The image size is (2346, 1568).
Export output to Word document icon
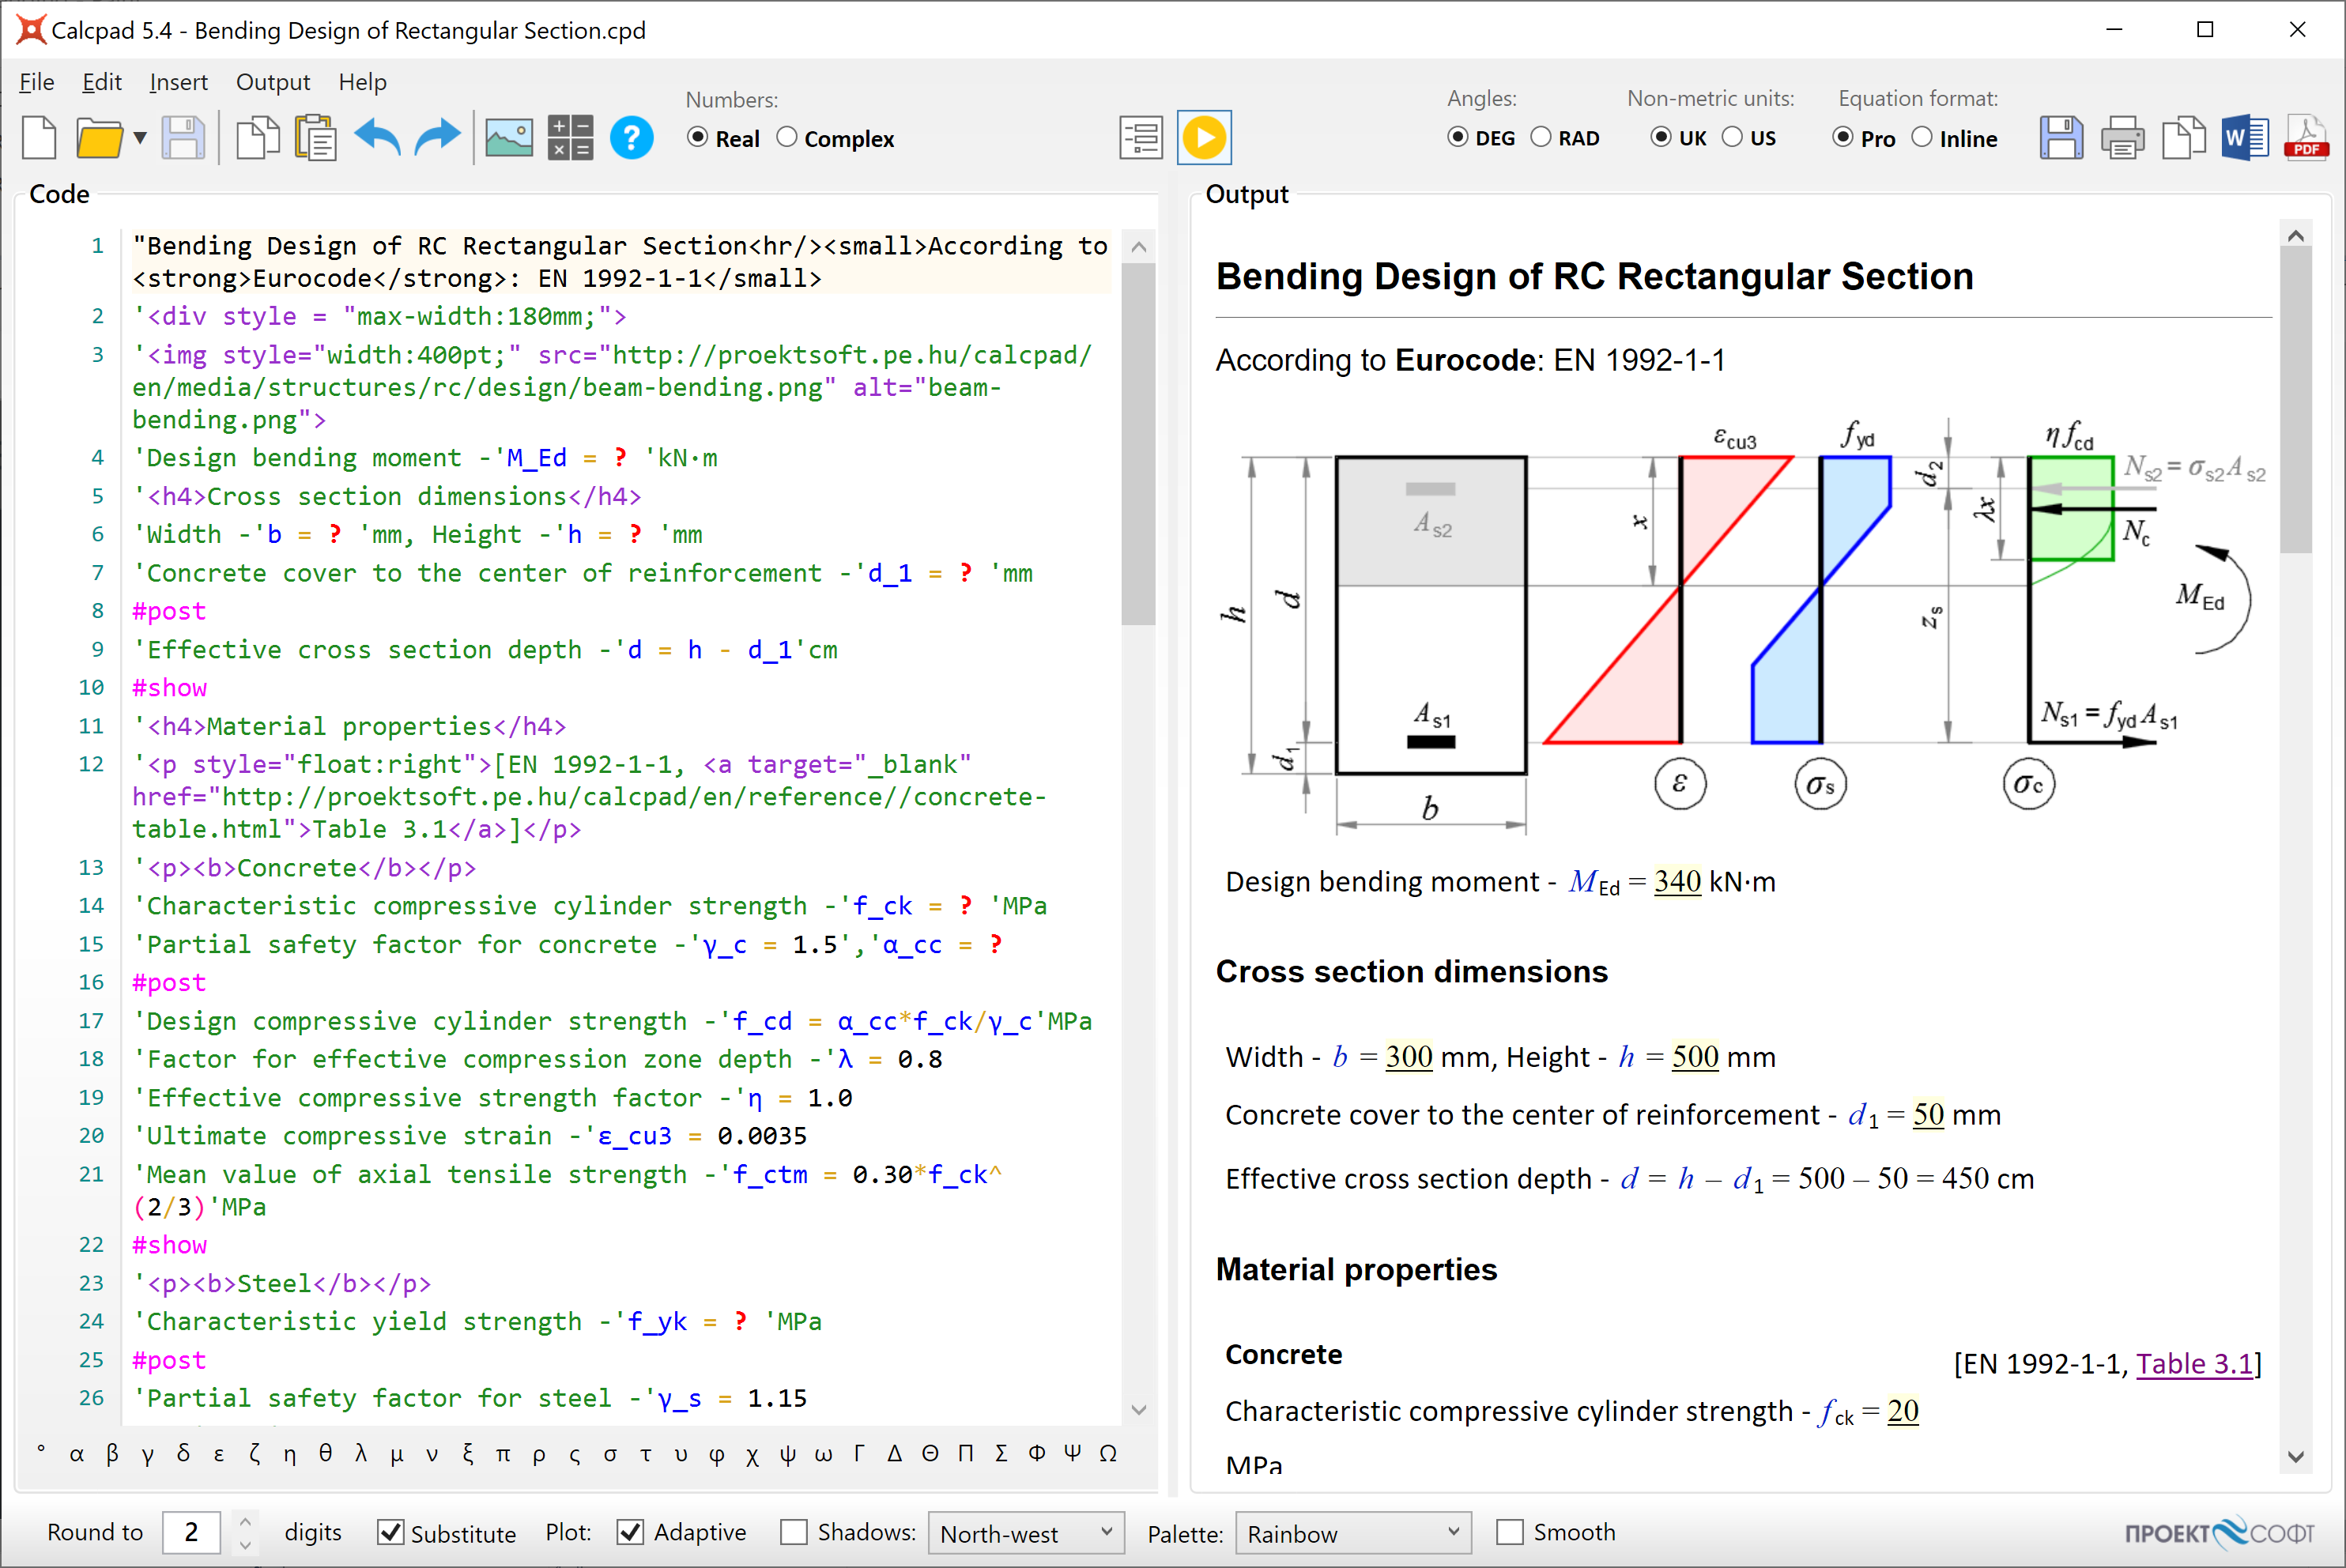tap(2244, 138)
